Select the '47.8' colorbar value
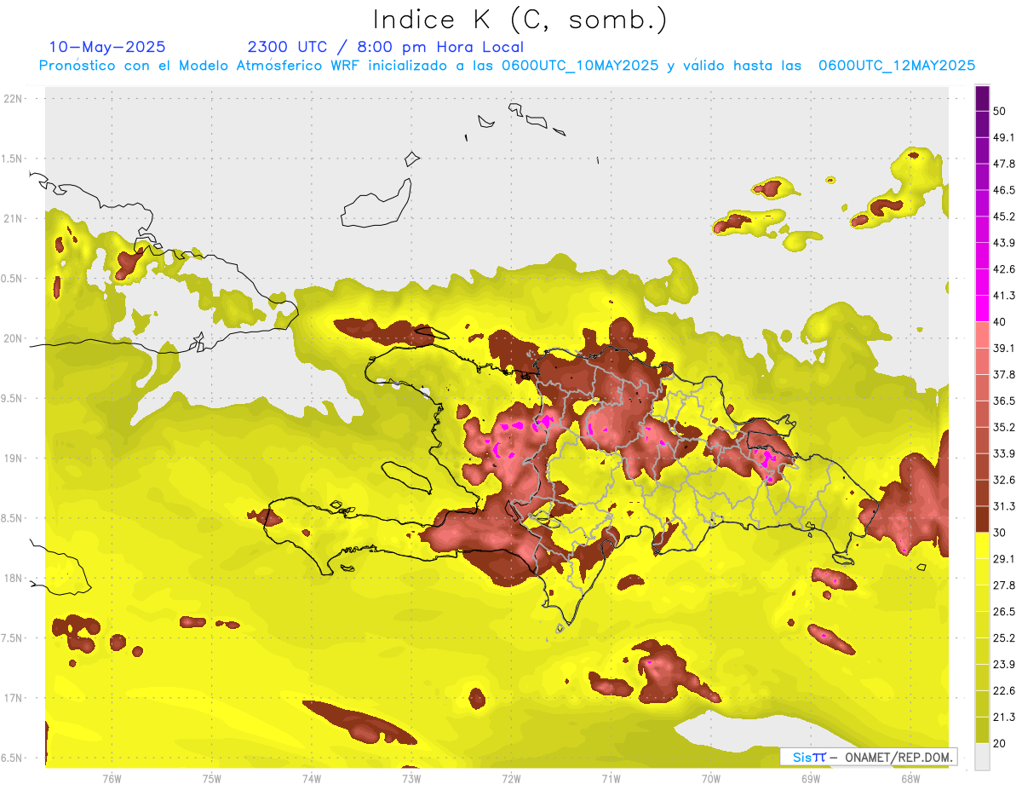 coord(1003,164)
